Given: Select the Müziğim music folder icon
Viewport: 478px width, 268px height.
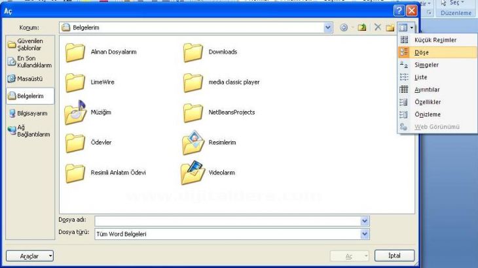Looking at the screenshot, I should (x=75, y=112).
